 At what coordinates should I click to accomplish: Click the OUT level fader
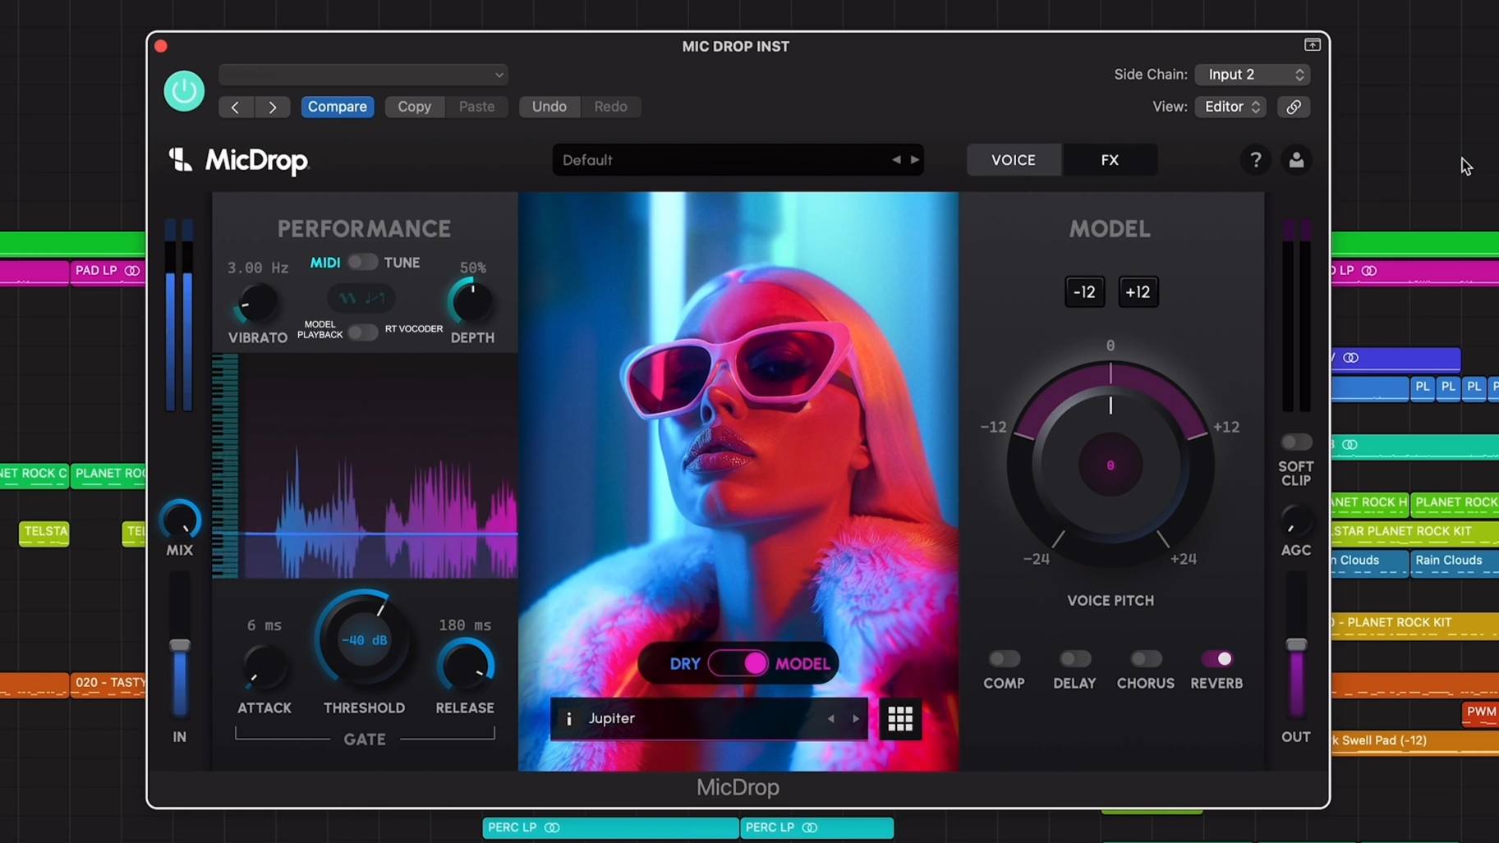tap(1296, 646)
